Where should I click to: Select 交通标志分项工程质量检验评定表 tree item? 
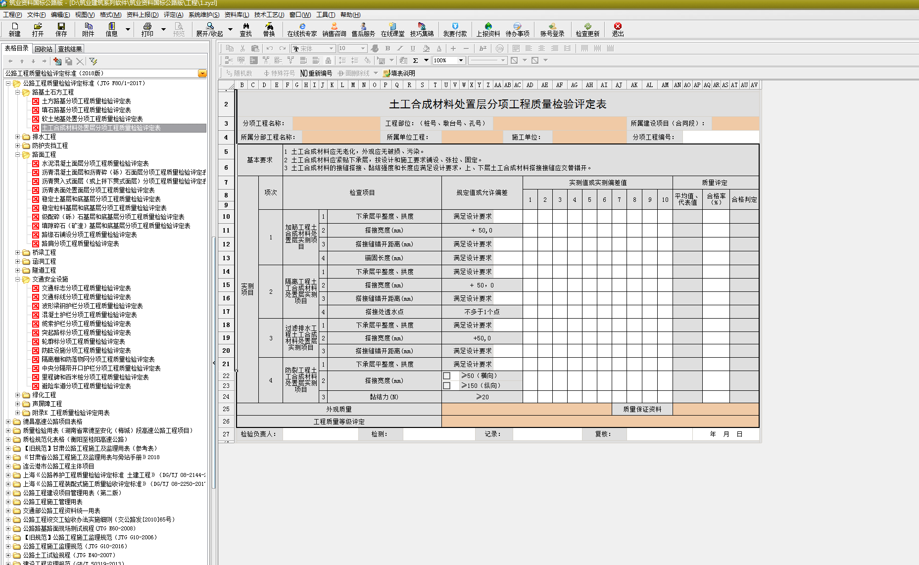tap(86, 288)
